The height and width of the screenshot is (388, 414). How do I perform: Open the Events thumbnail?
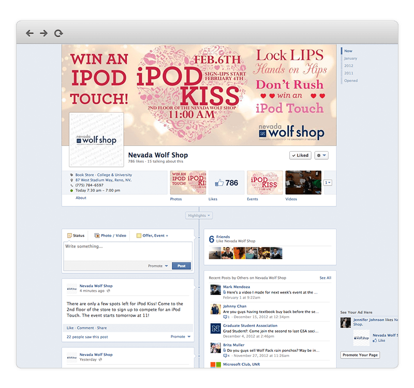(x=265, y=182)
